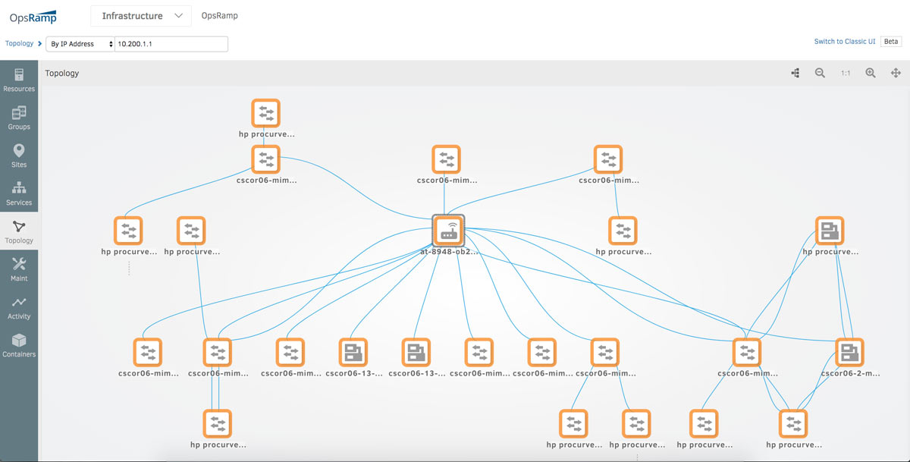Zoom in on the topology map
910x462 pixels.
click(871, 73)
